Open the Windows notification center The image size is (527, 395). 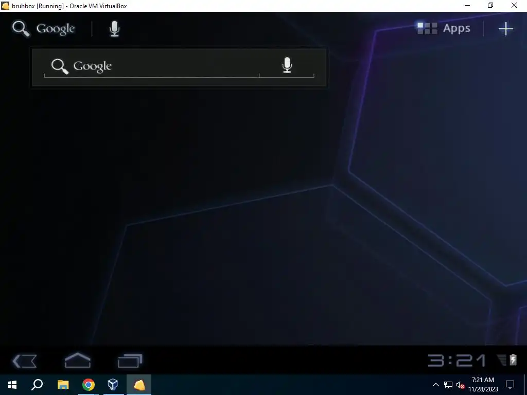pos(510,385)
